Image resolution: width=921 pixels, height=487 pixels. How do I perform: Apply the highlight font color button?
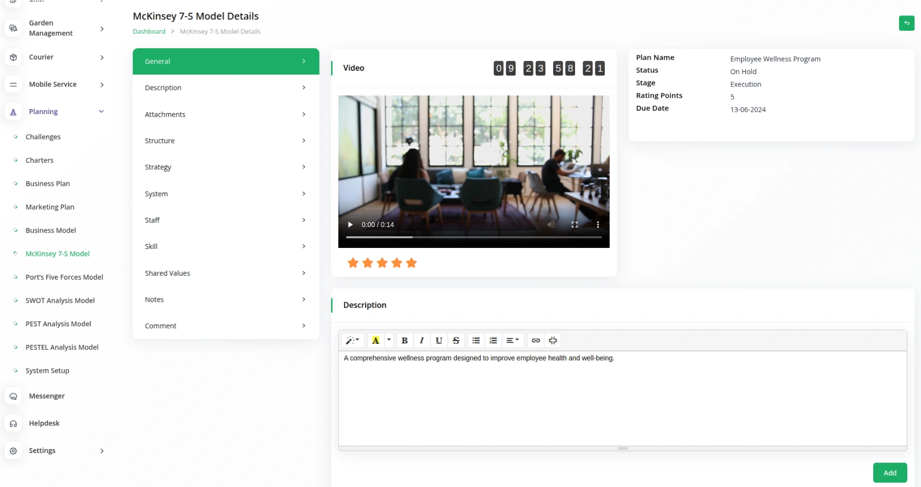376,341
